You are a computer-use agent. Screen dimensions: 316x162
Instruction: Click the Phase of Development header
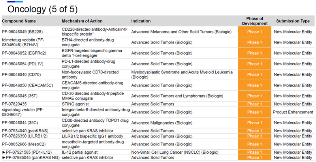[255, 21]
